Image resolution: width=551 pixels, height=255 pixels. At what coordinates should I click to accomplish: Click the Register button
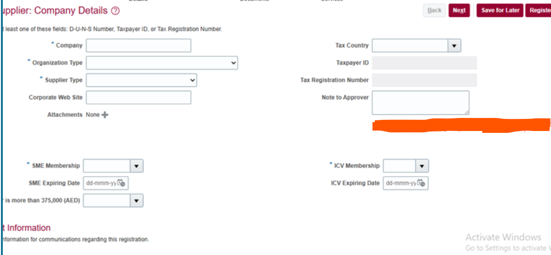coord(538,11)
